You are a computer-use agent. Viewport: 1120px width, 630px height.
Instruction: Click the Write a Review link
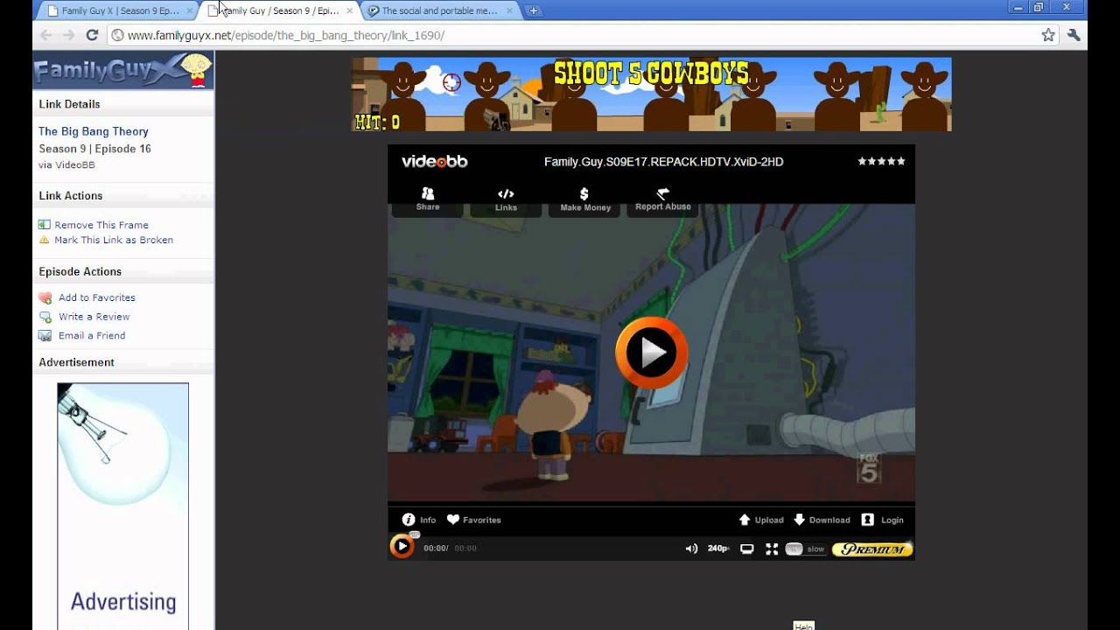(94, 317)
